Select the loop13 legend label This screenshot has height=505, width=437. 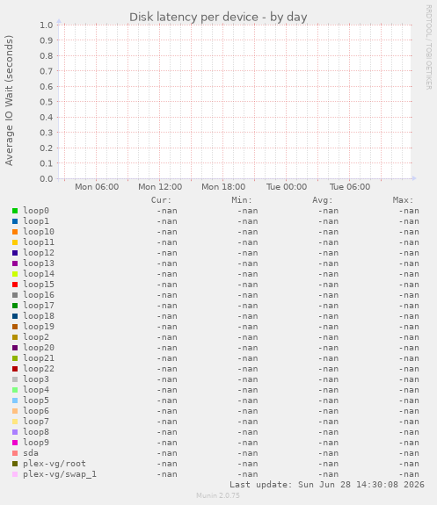pyautogui.click(x=39, y=263)
